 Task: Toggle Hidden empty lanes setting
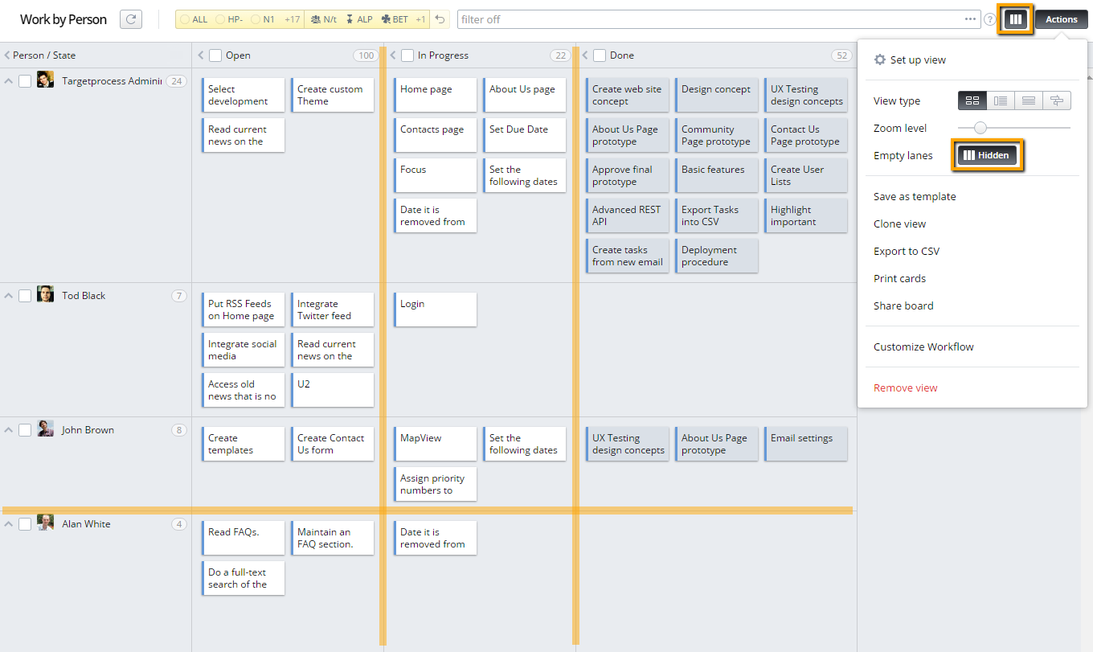click(987, 154)
